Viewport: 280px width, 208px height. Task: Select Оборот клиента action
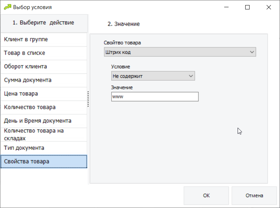click(44, 67)
